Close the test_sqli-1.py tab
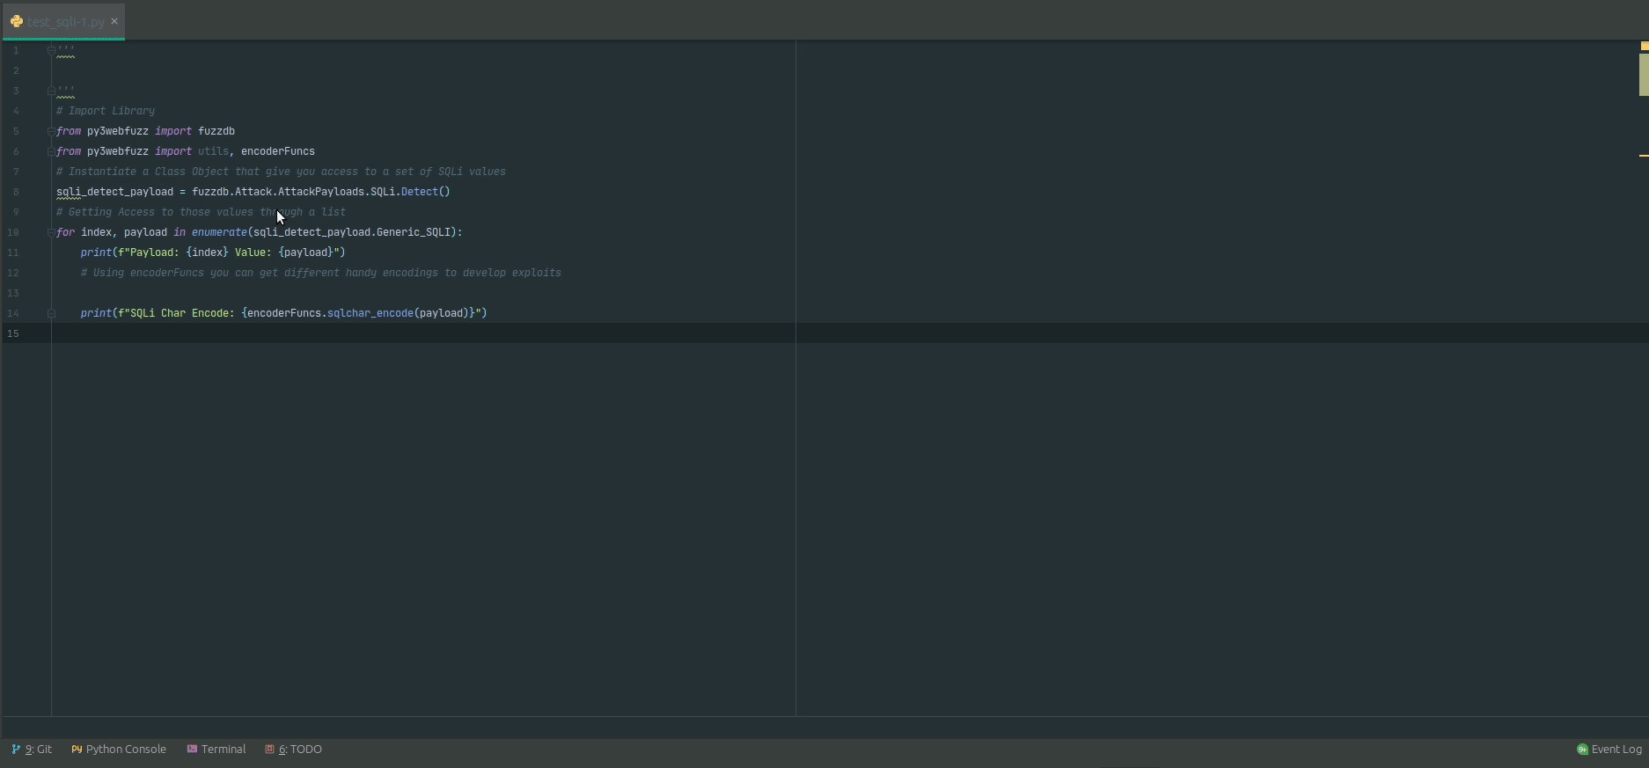The width and height of the screenshot is (1649, 768). coord(114,21)
